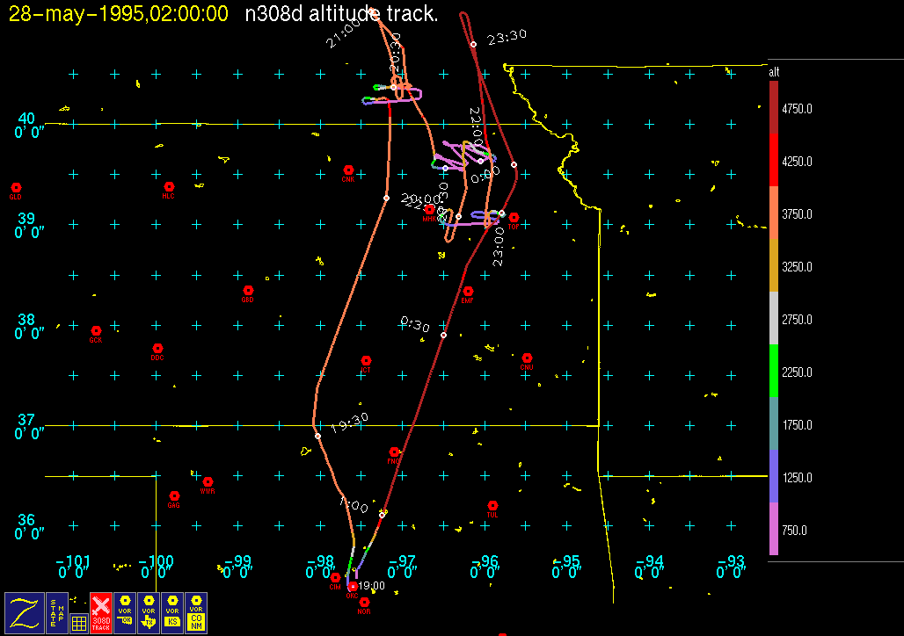
Task: Click the 21:00 track time label
Action: [x=343, y=33]
